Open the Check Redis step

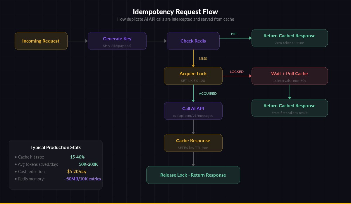(193, 41)
